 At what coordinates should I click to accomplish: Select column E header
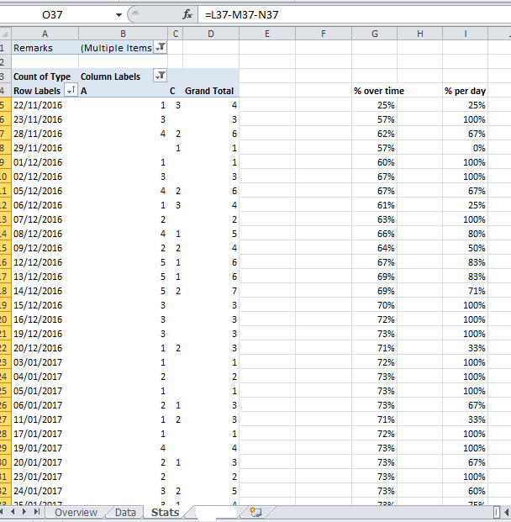[267, 34]
